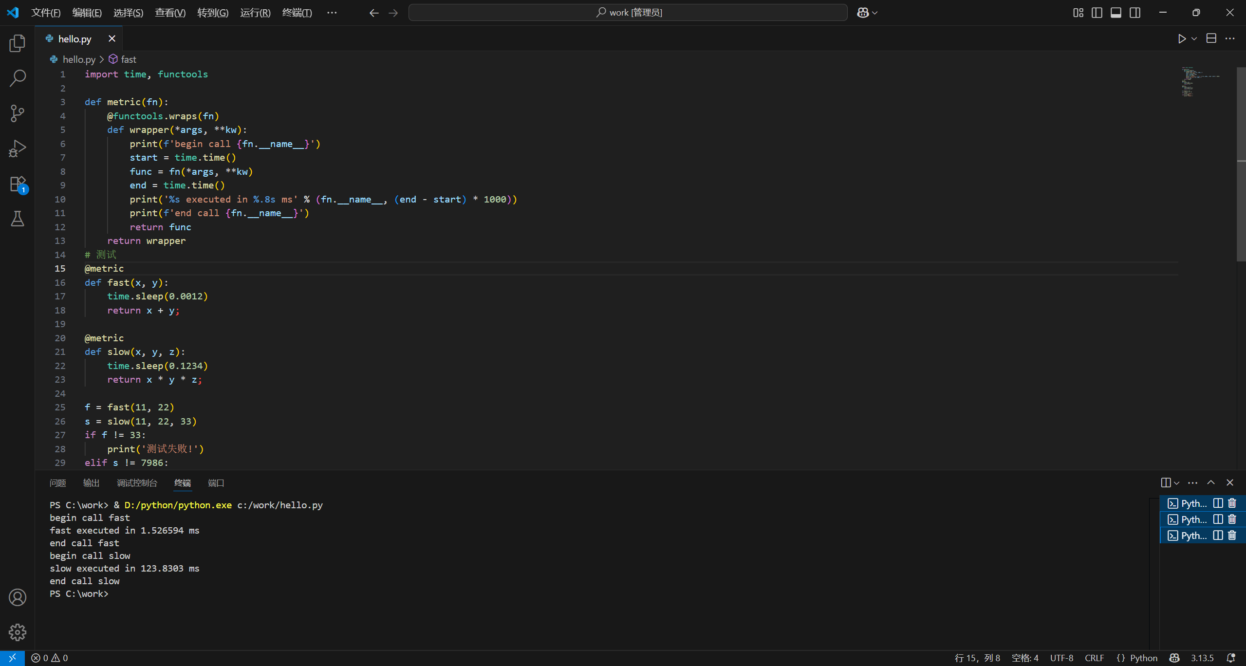Open the Manage gear settings icon

tap(18, 632)
